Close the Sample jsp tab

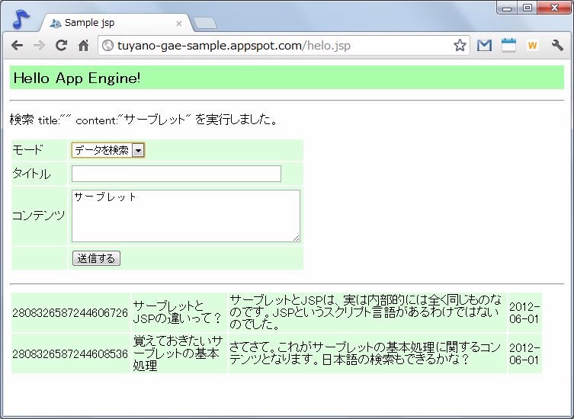179,23
